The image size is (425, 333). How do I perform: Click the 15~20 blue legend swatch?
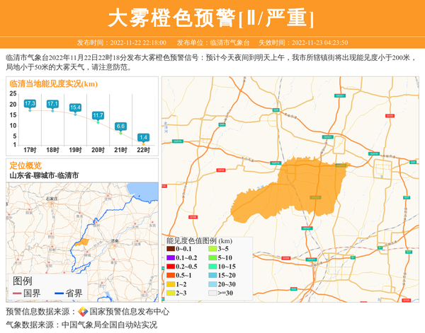coord(212,275)
